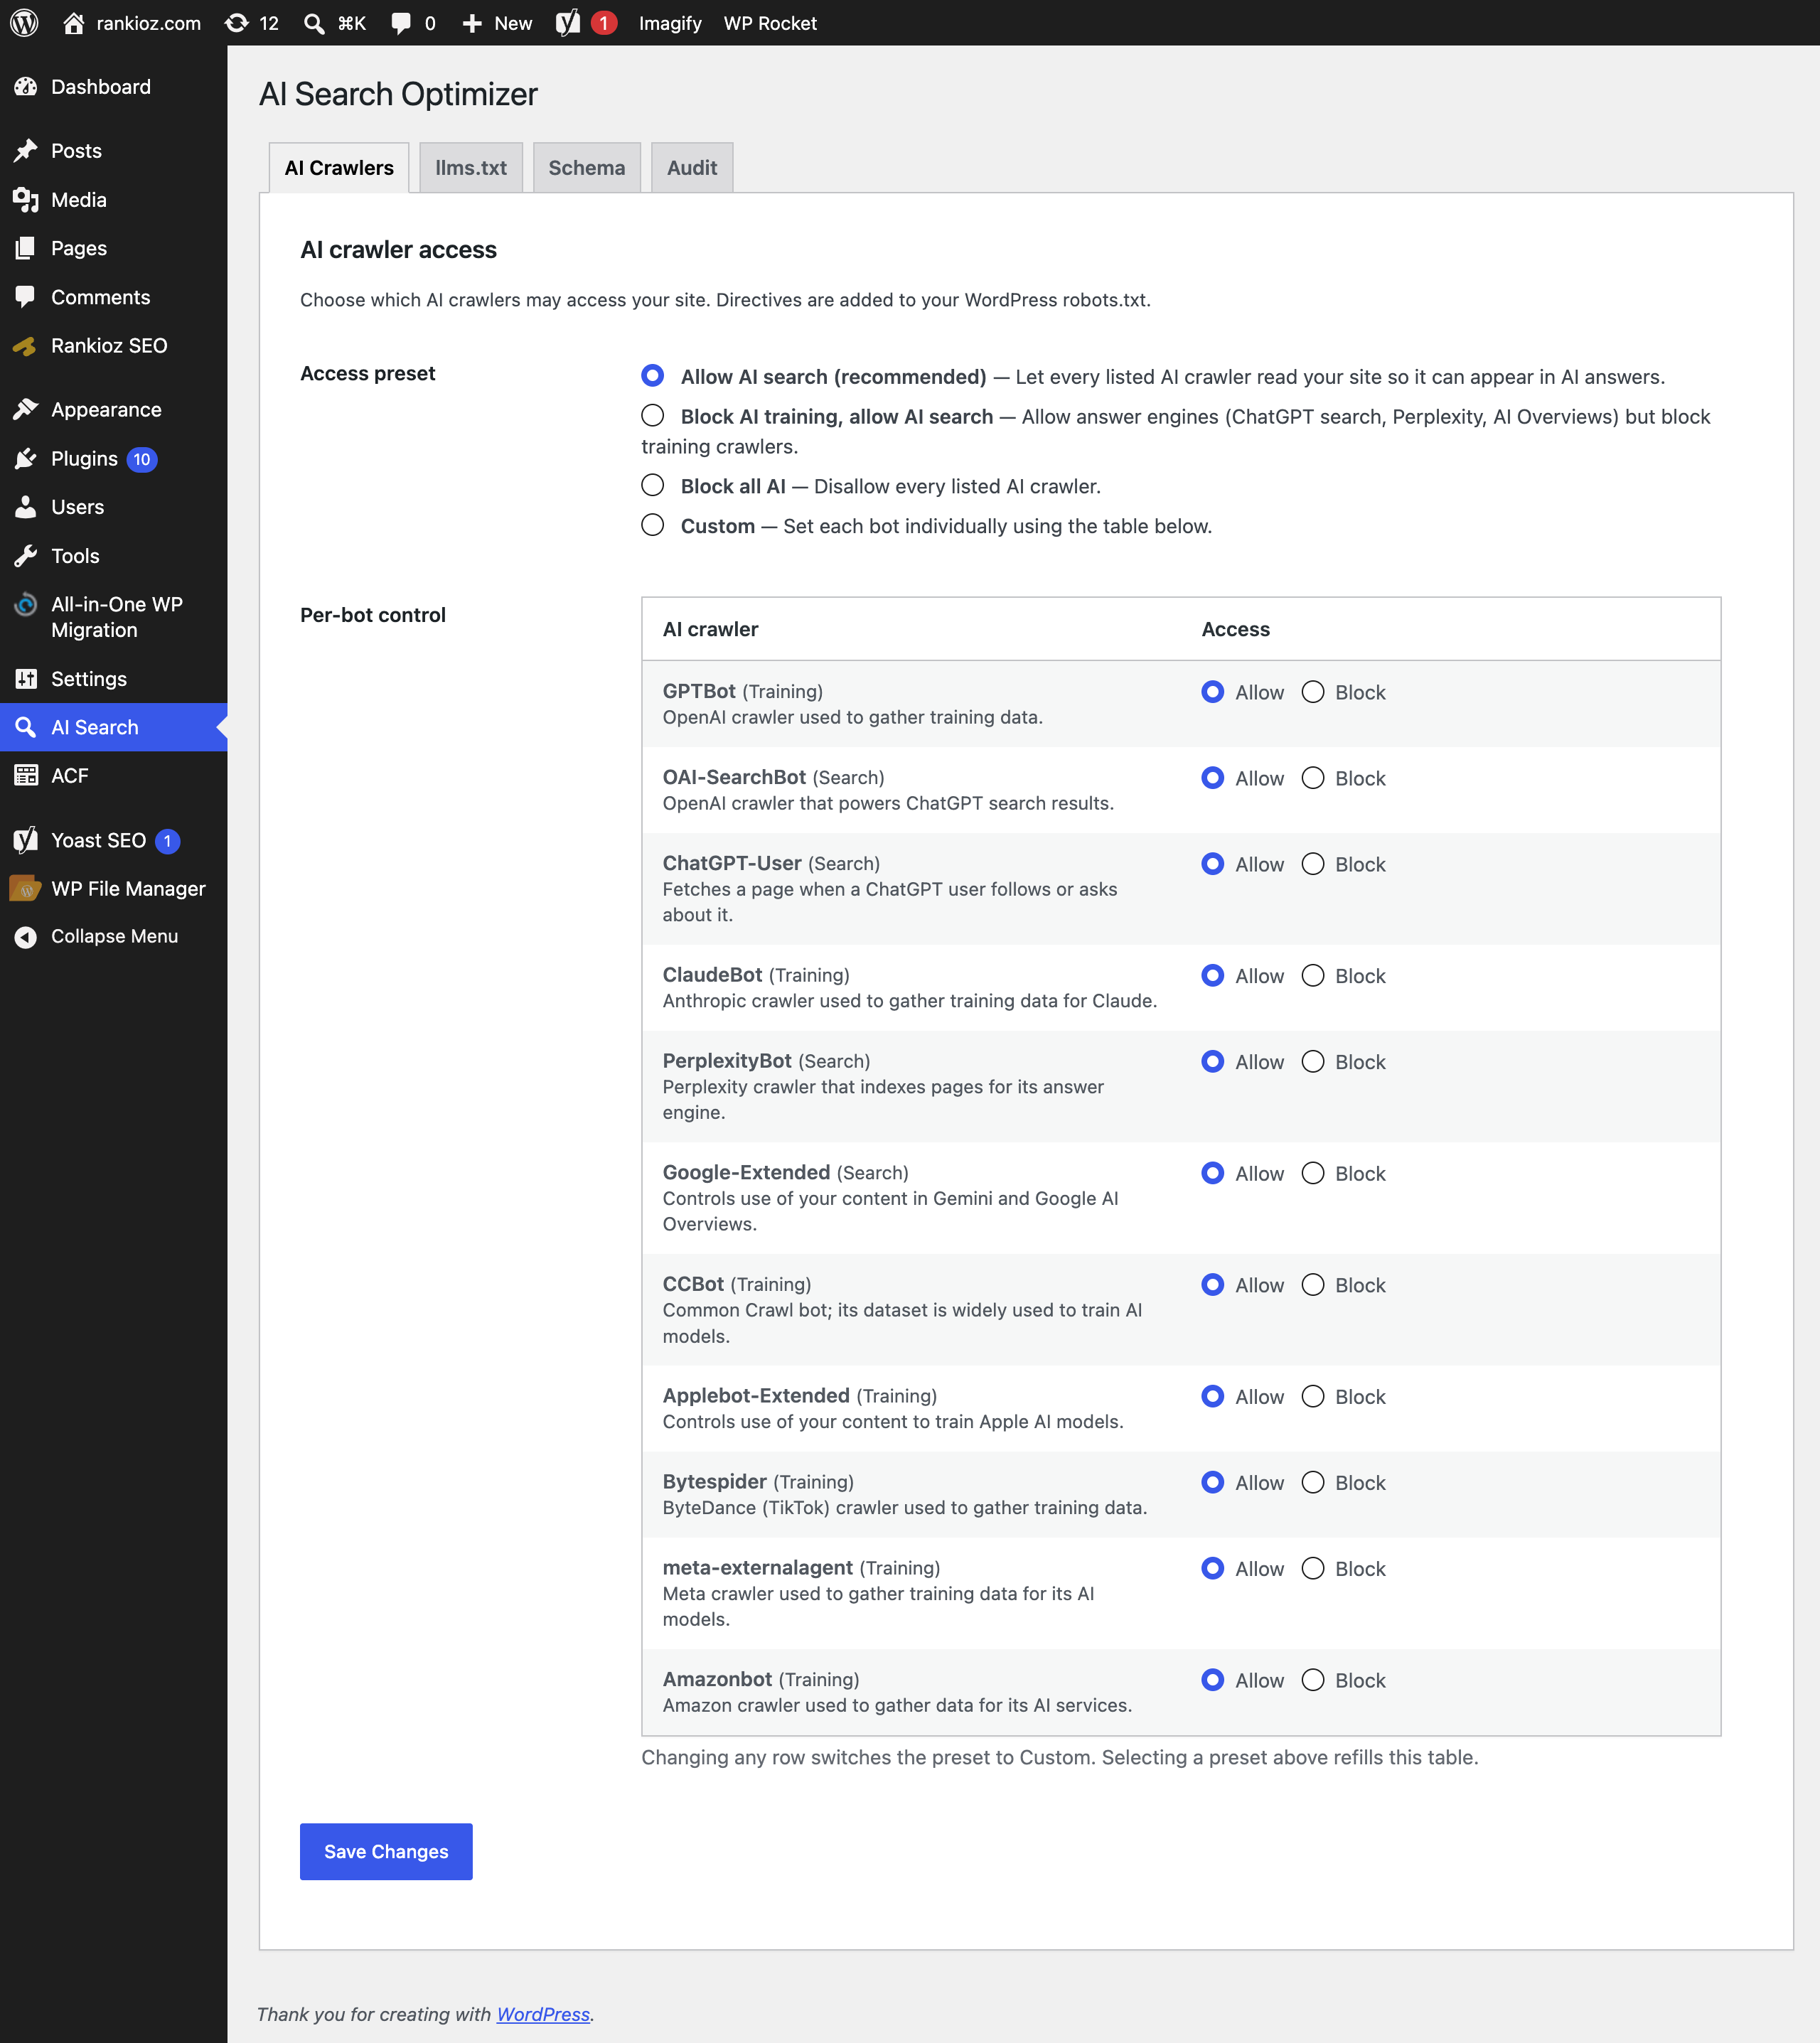The width and height of the screenshot is (1820, 2043).
Task: Click the 'GPTBot' crawler name
Action: point(699,691)
